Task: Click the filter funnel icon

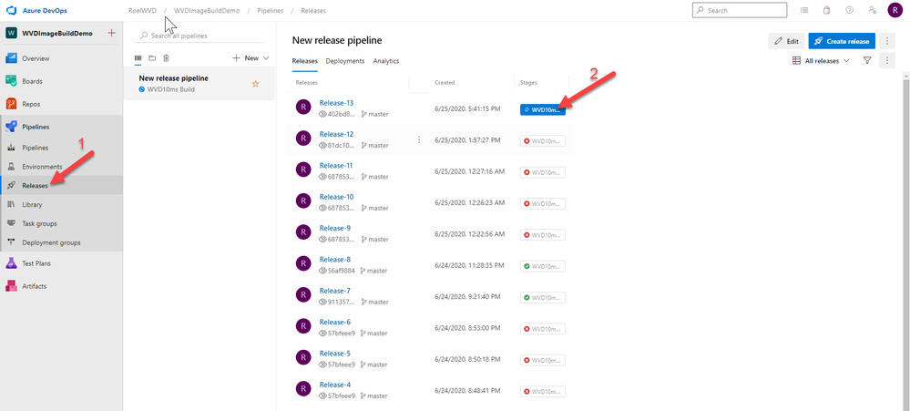Action: pos(867,60)
